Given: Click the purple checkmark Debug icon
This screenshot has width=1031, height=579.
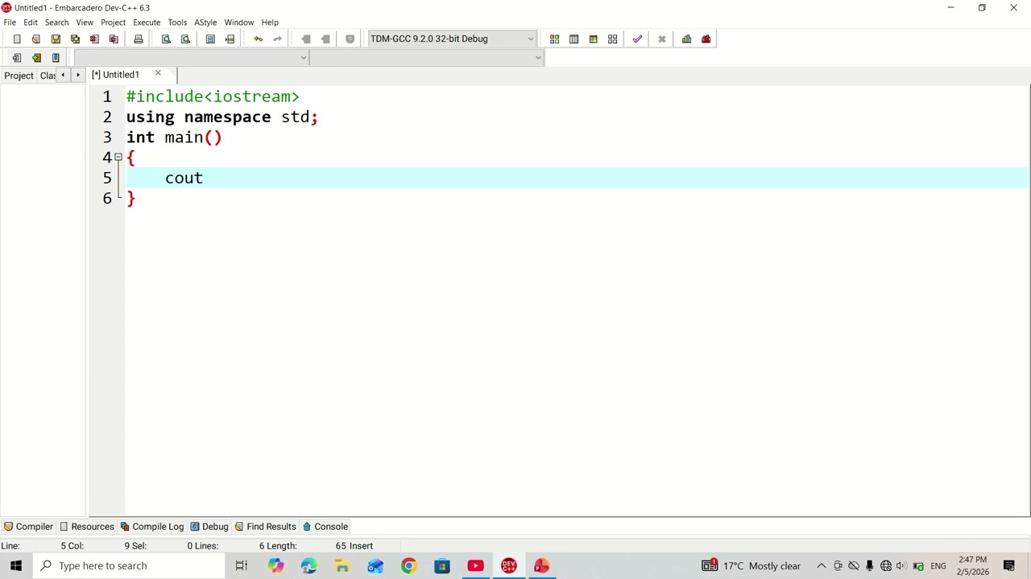Looking at the screenshot, I should click(637, 39).
